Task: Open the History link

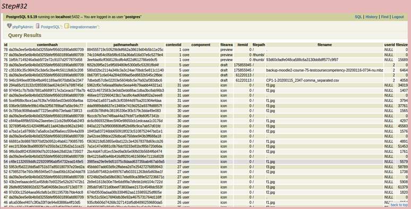Action: pos(371,17)
